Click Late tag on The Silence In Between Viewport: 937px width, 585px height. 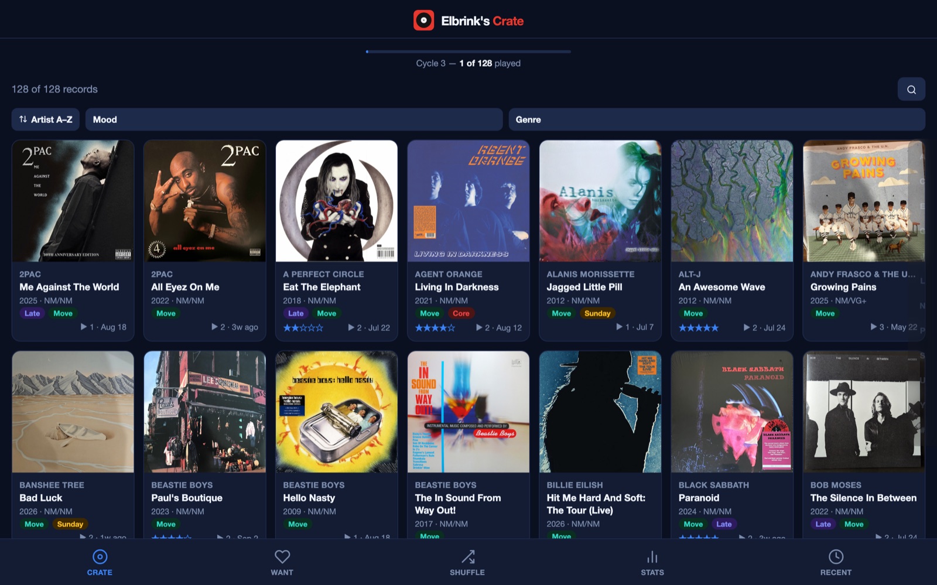[823, 524]
